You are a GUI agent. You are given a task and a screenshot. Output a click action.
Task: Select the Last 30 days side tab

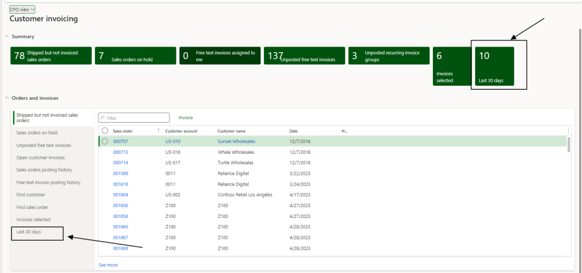(29, 232)
